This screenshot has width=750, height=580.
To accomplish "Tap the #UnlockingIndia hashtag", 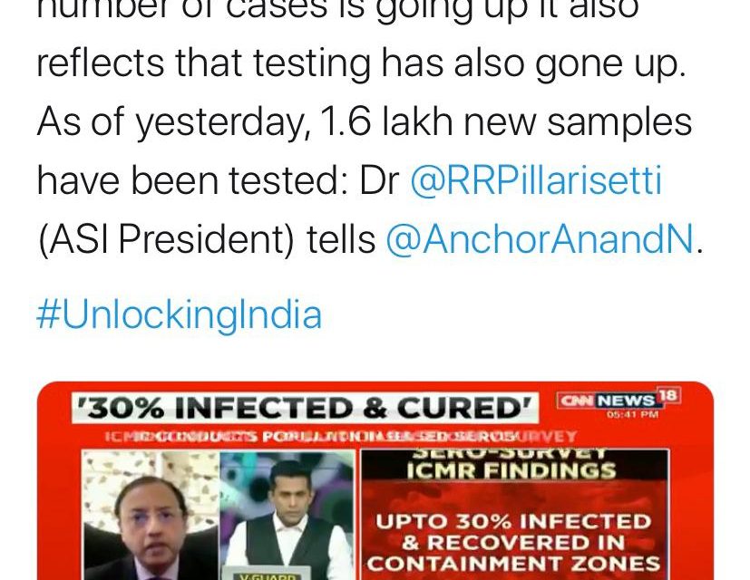I will (x=180, y=314).
